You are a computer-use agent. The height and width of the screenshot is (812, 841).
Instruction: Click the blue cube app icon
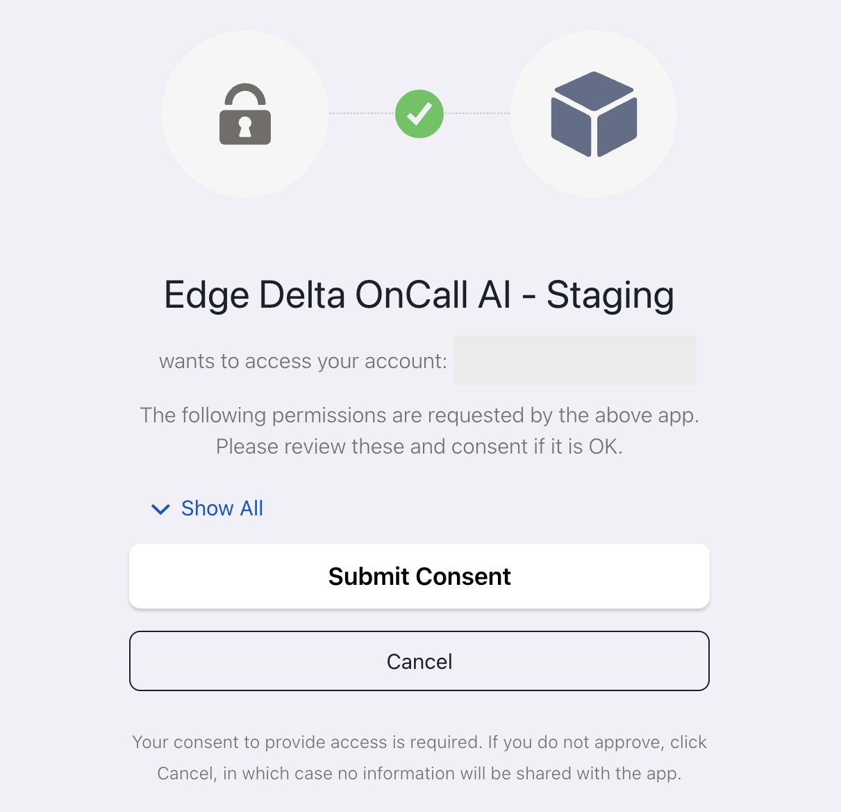coord(594,114)
